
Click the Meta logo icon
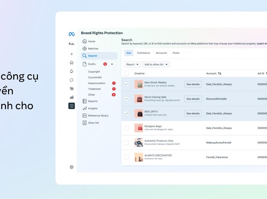[72, 34]
